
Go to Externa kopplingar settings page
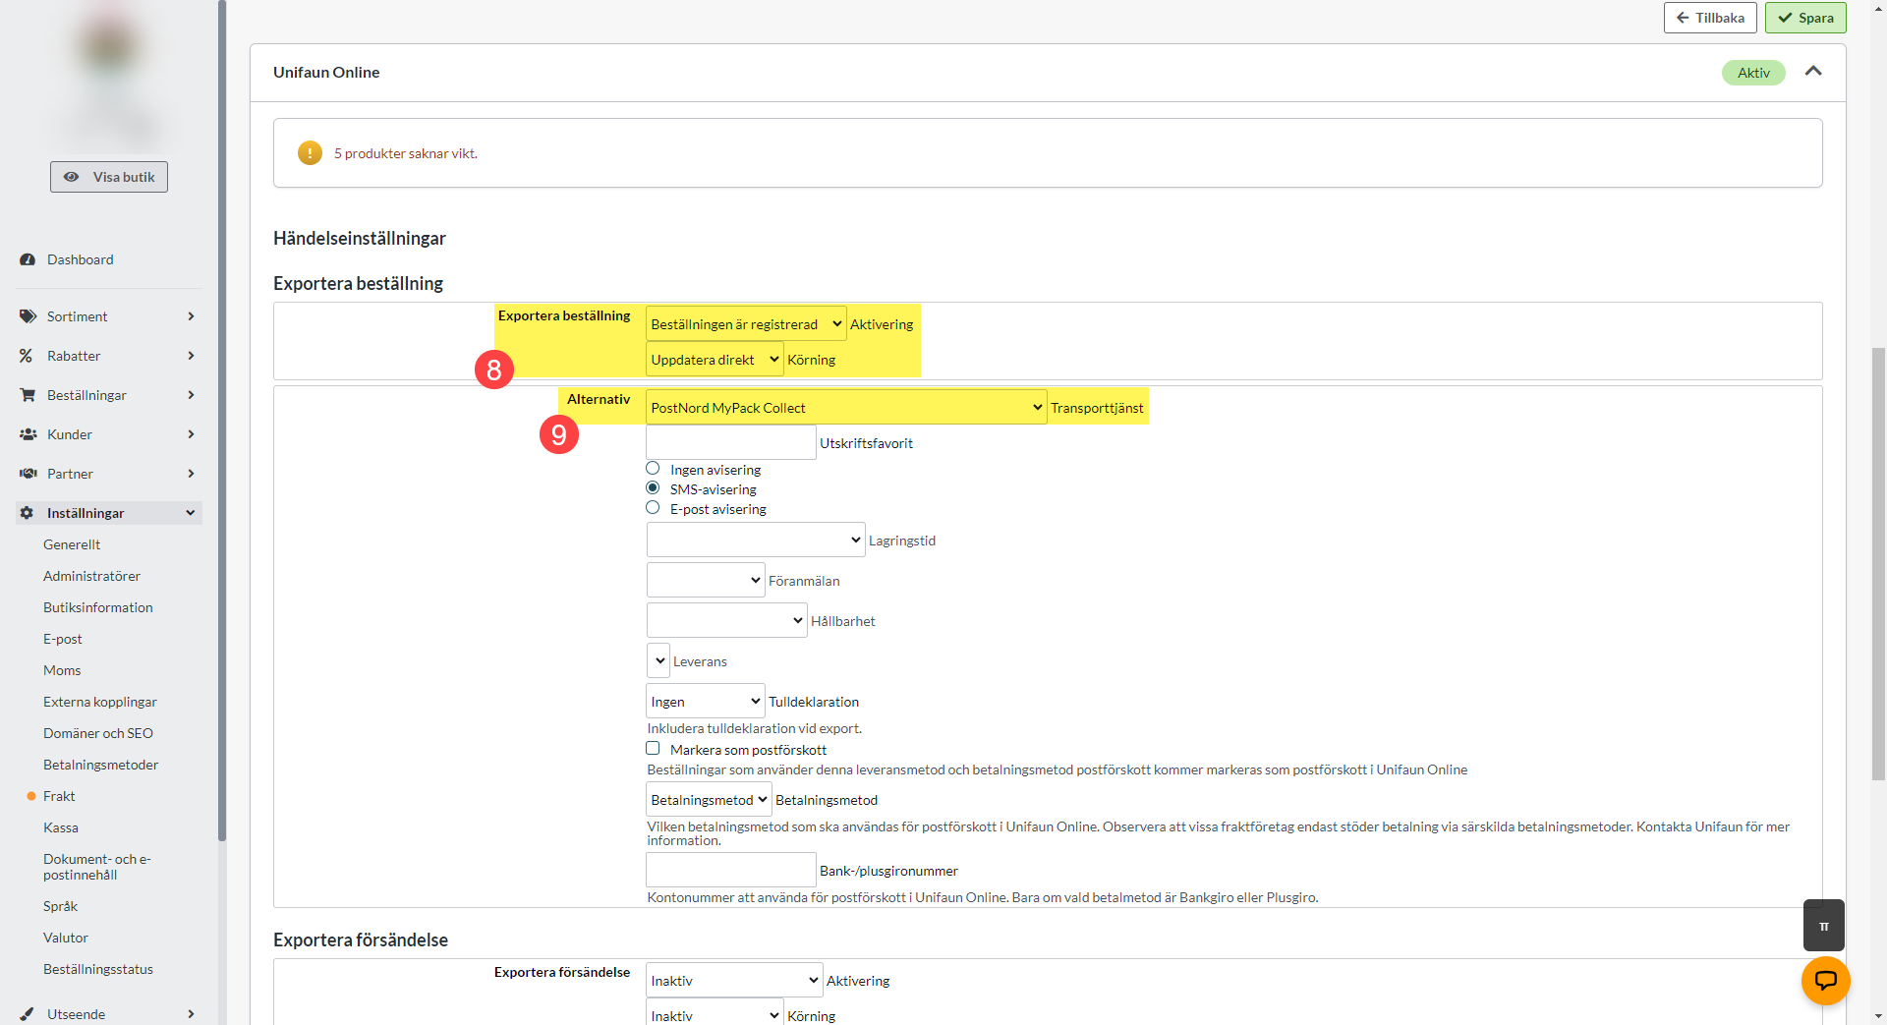(x=99, y=702)
